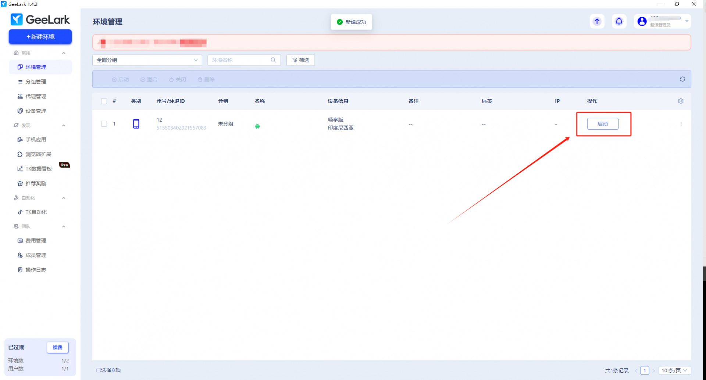The image size is (706, 380).
Task: Check the select-all checkbox in the header
Action: point(104,101)
